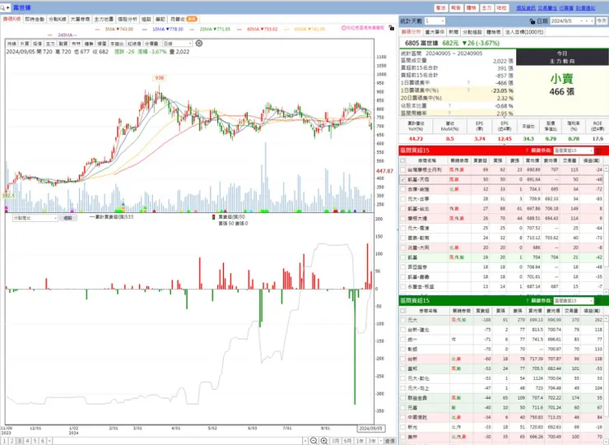Set chart range to 3年
609x445 pixels.
click(372, 441)
